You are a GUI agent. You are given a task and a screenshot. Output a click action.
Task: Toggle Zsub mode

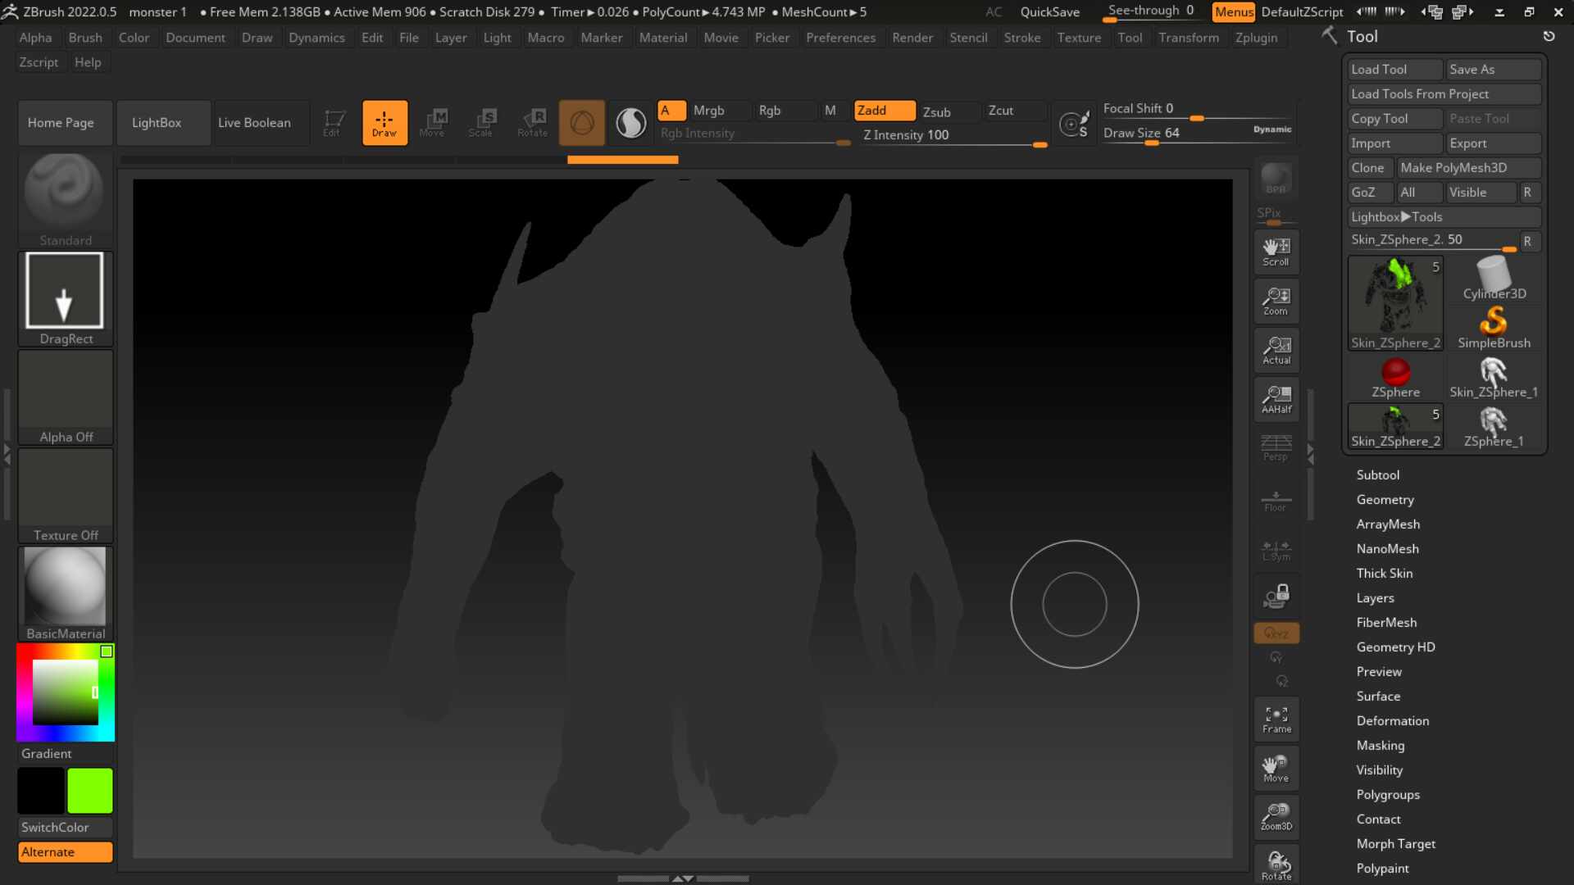coord(949,111)
